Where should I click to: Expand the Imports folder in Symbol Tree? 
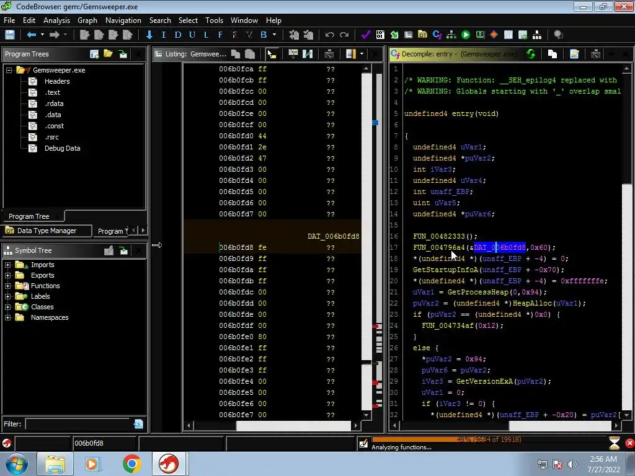(x=7, y=265)
